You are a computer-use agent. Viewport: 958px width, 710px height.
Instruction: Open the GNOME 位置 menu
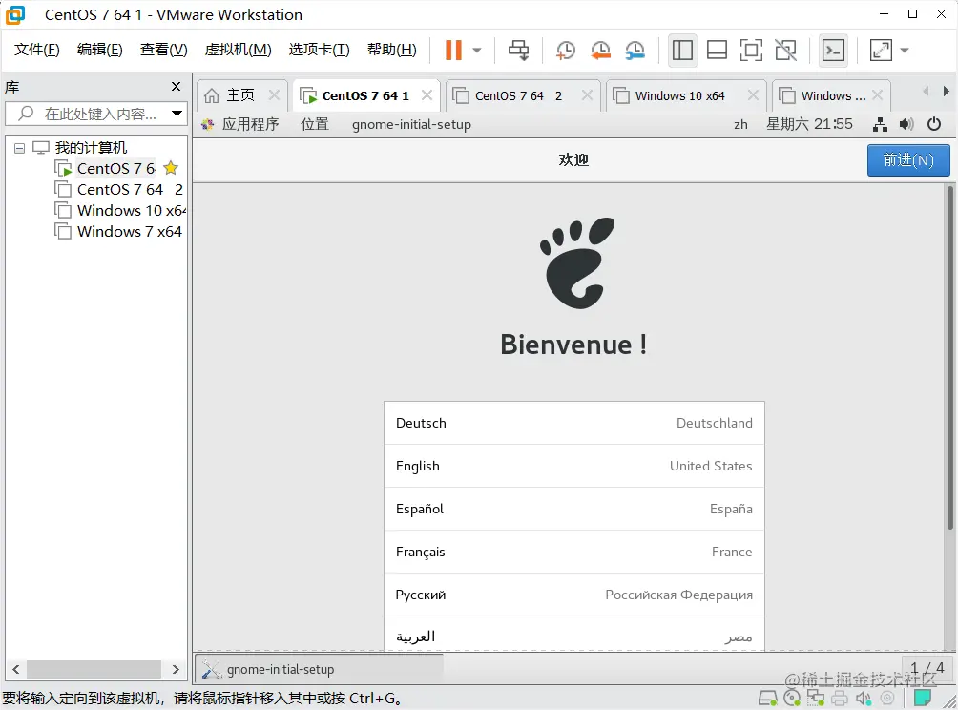click(x=315, y=125)
